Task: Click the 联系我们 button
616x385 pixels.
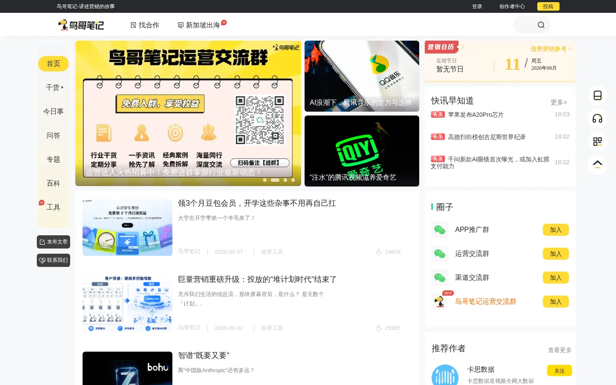Action: click(x=53, y=261)
